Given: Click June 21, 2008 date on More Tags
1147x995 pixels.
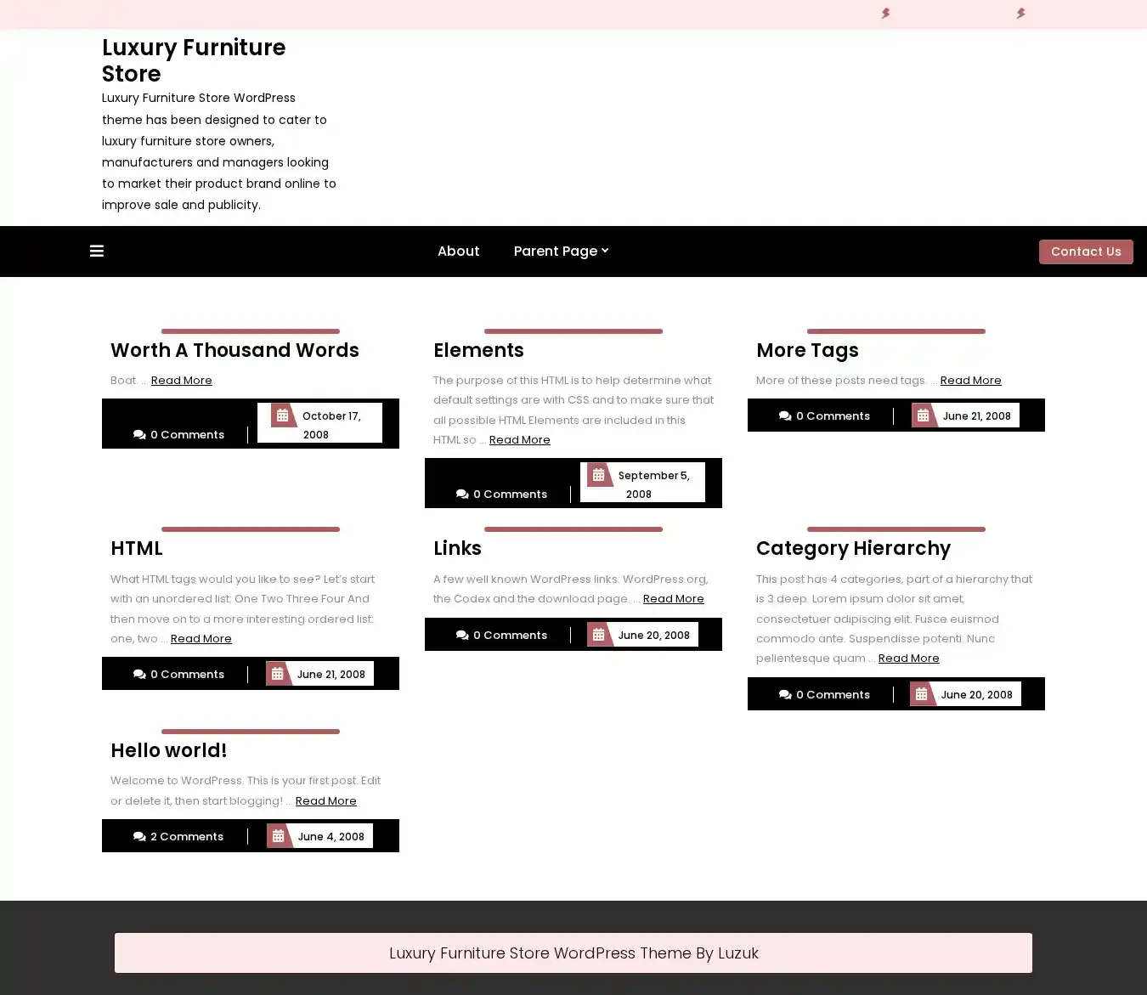Looking at the screenshot, I should pos(976,416).
